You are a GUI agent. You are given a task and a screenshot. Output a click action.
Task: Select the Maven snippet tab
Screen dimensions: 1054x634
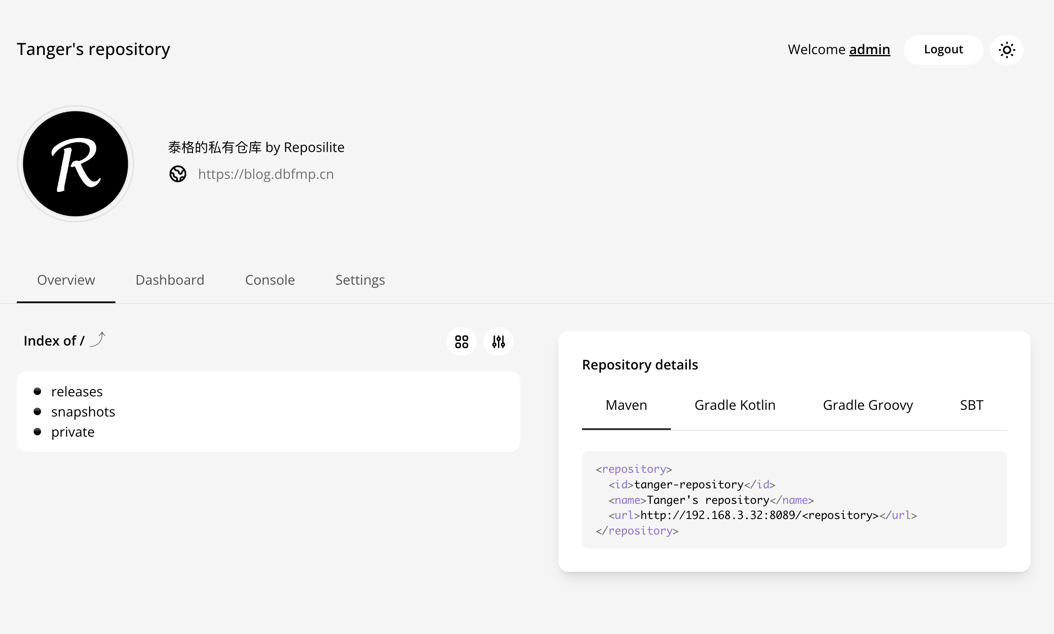pos(626,405)
